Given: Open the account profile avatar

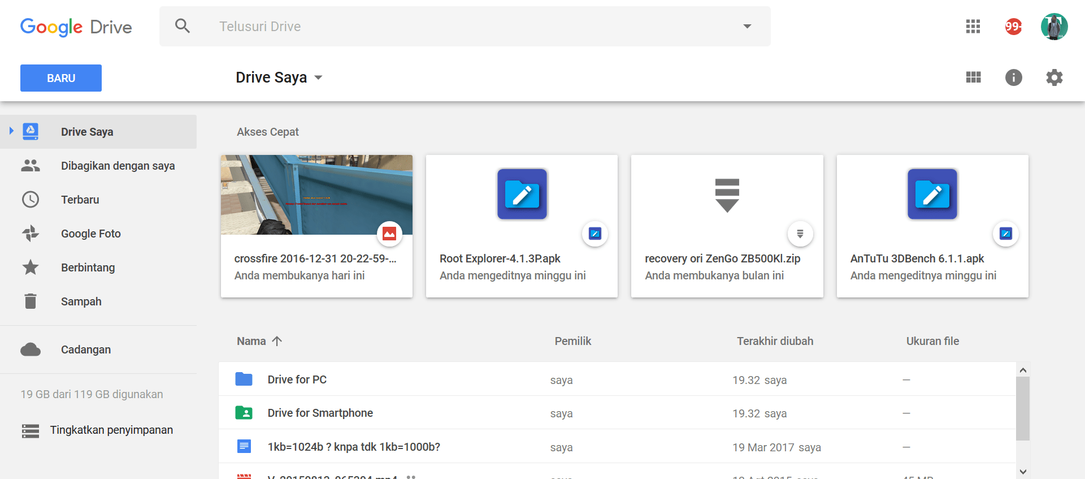Looking at the screenshot, I should [x=1054, y=27].
